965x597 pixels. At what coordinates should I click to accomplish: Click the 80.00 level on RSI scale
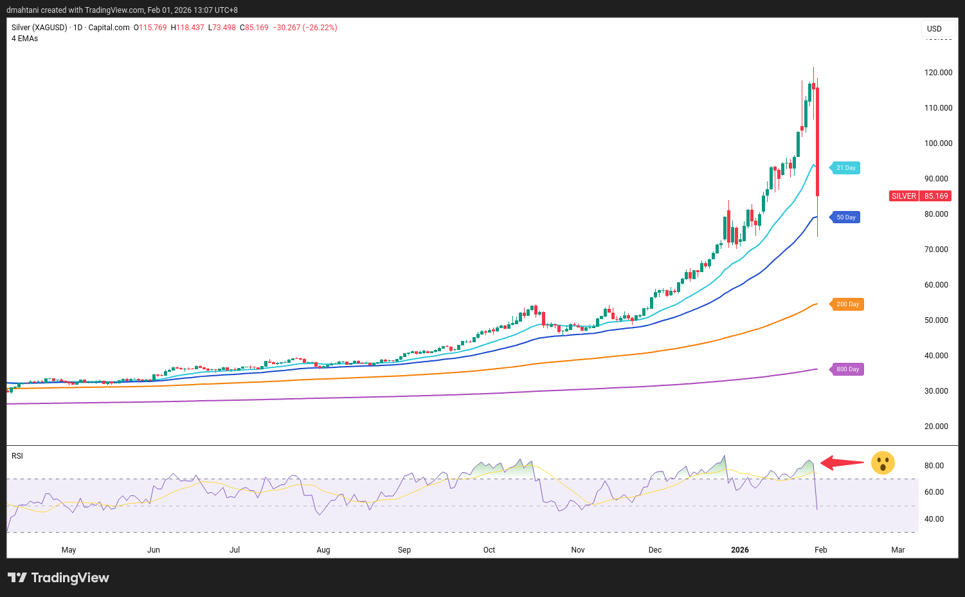pyautogui.click(x=933, y=466)
